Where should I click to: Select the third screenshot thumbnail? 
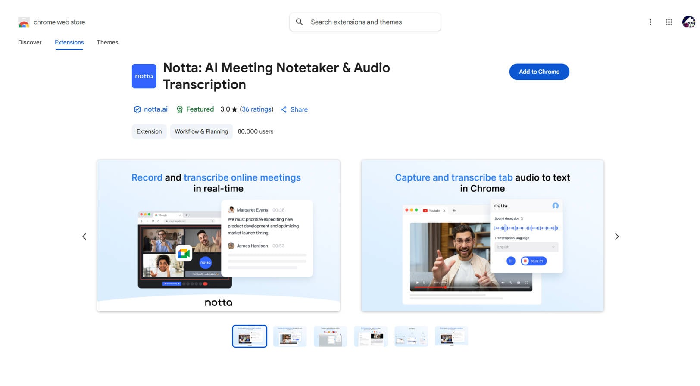[x=330, y=336]
